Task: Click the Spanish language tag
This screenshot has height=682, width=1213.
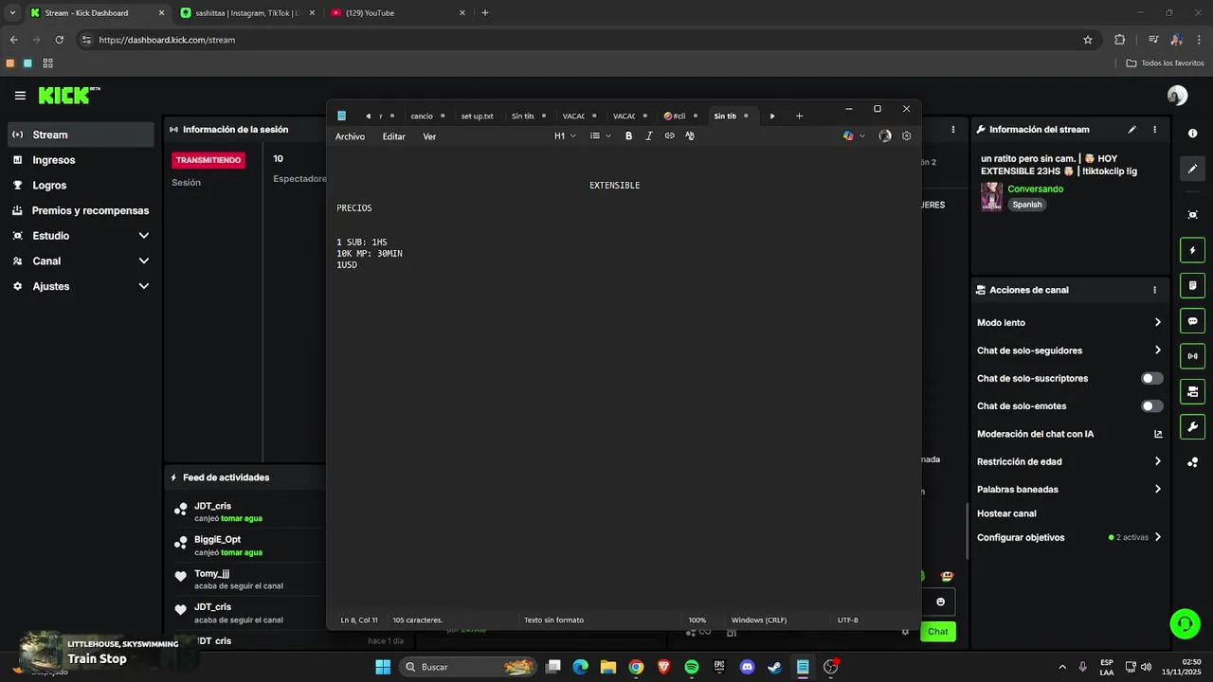Action: (x=1026, y=205)
